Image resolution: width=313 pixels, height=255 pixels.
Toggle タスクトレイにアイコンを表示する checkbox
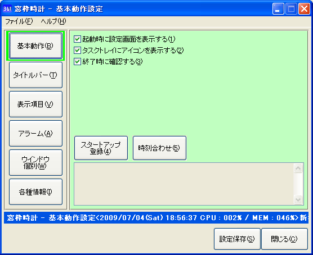click(x=77, y=50)
